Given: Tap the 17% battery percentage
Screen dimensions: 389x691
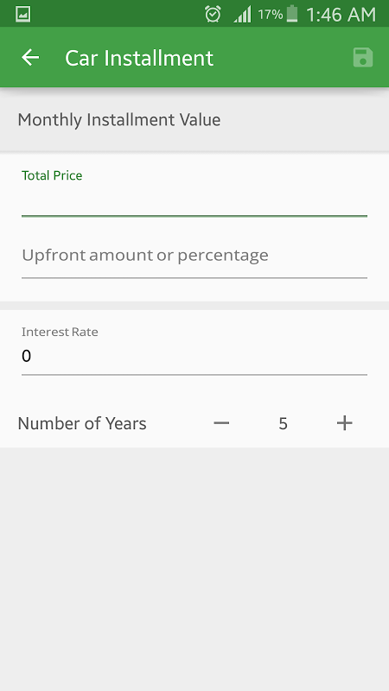Looking at the screenshot, I should pyautogui.click(x=270, y=15).
